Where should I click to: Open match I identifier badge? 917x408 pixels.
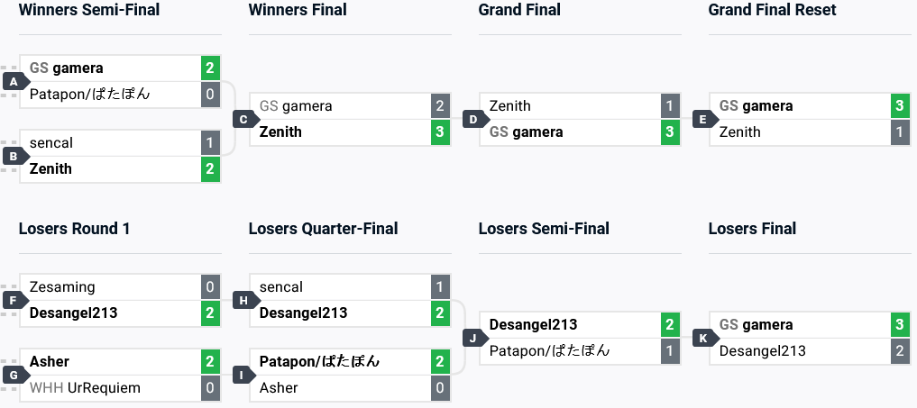[x=243, y=375]
